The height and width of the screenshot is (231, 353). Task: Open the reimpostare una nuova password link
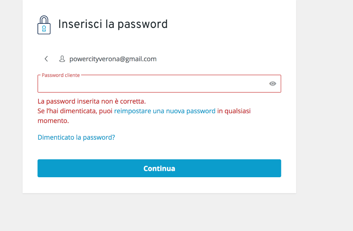pos(165,111)
